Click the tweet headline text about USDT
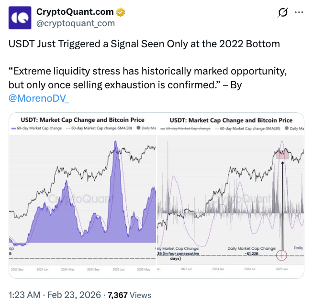The image size is (313, 308). (x=144, y=43)
